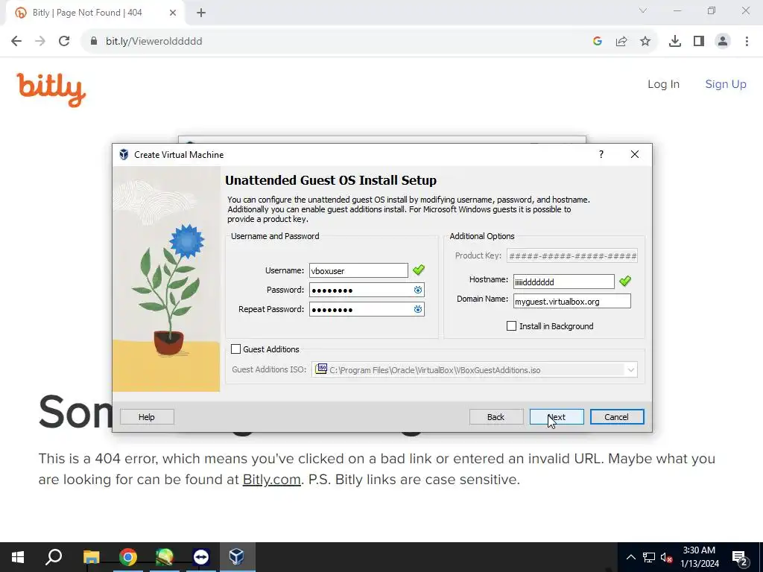Expand the Guest Additions ISO dropdown
The height and width of the screenshot is (572, 763).
click(x=630, y=369)
